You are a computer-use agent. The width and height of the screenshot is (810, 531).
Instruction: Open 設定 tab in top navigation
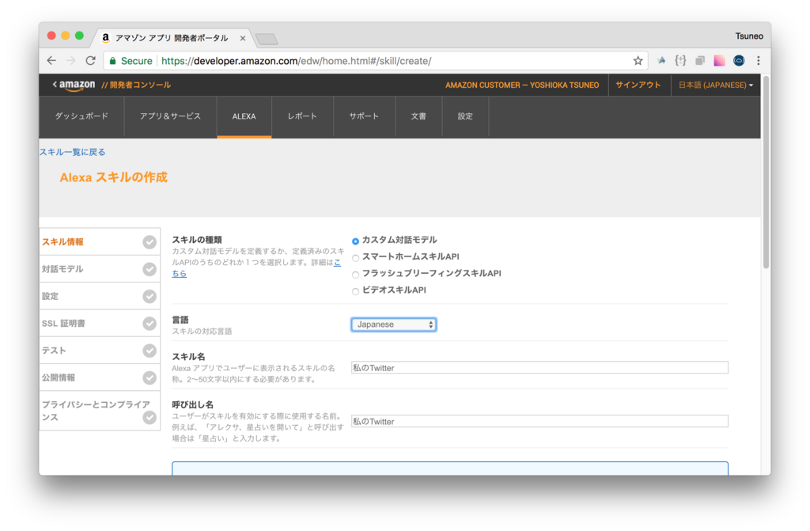pyautogui.click(x=465, y=116)
